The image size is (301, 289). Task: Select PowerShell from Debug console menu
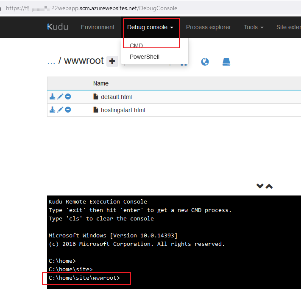coord(145,57)
